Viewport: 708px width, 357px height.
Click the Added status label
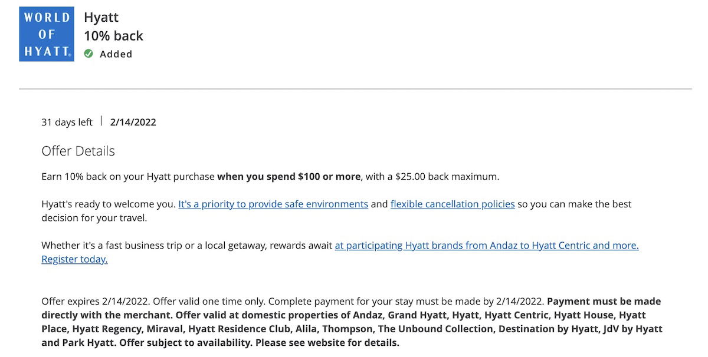tap(116, 54)
